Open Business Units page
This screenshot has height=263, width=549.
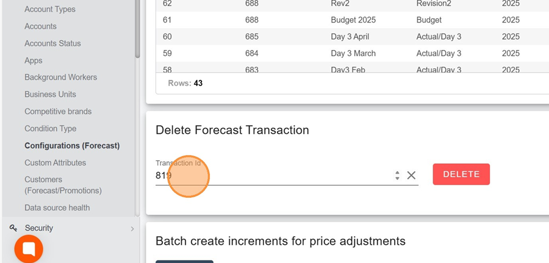(50, 95)
